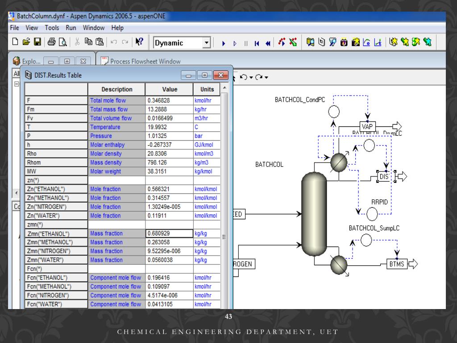Click the Paste clipboard icon
Image resolution: width=457 pixels, height=343 pixels.
pos(100,42)
